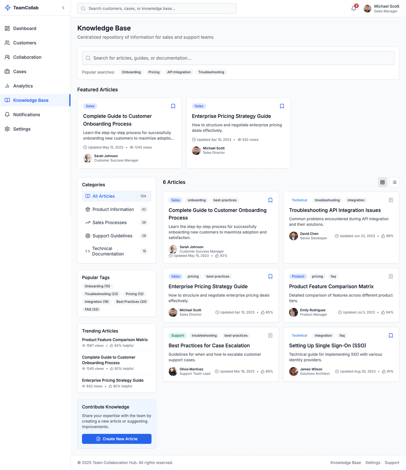The width and height of the screenshot is (406, 470).
Task: Open the notifications bell icon
Action: 354,8
